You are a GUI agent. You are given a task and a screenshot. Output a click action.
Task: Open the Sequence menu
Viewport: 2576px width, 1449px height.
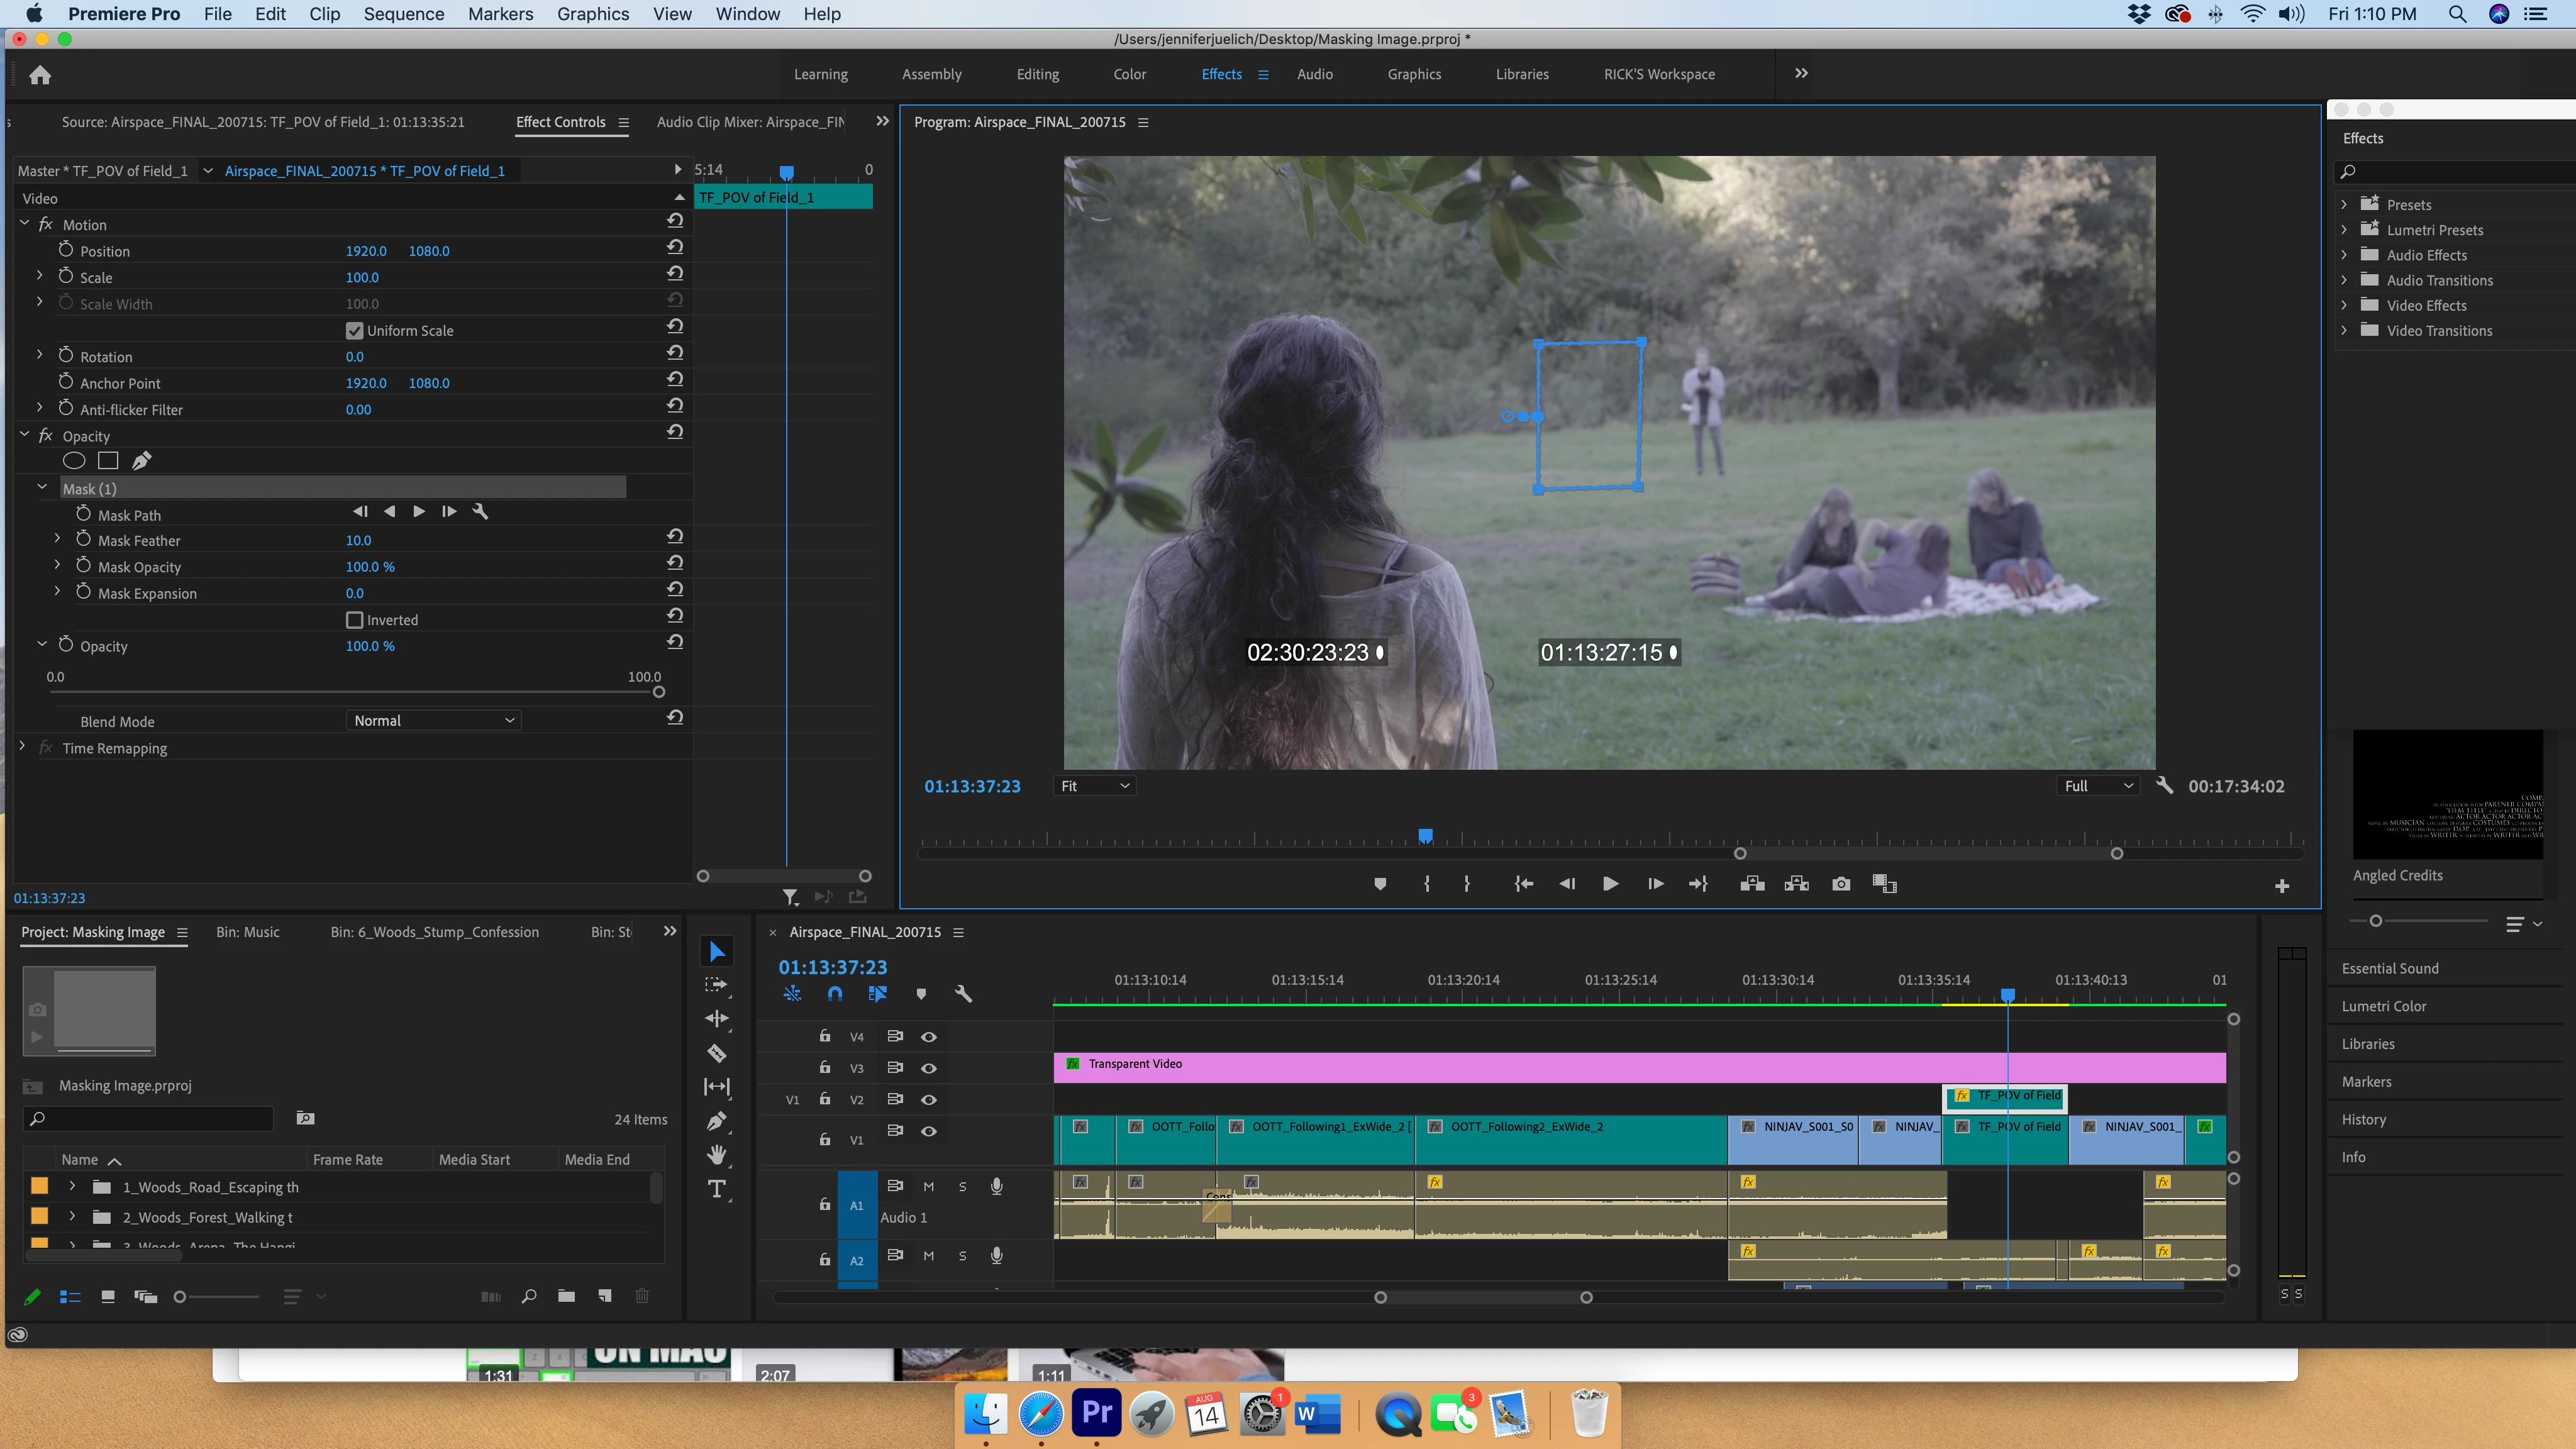[x=403, y=14]
